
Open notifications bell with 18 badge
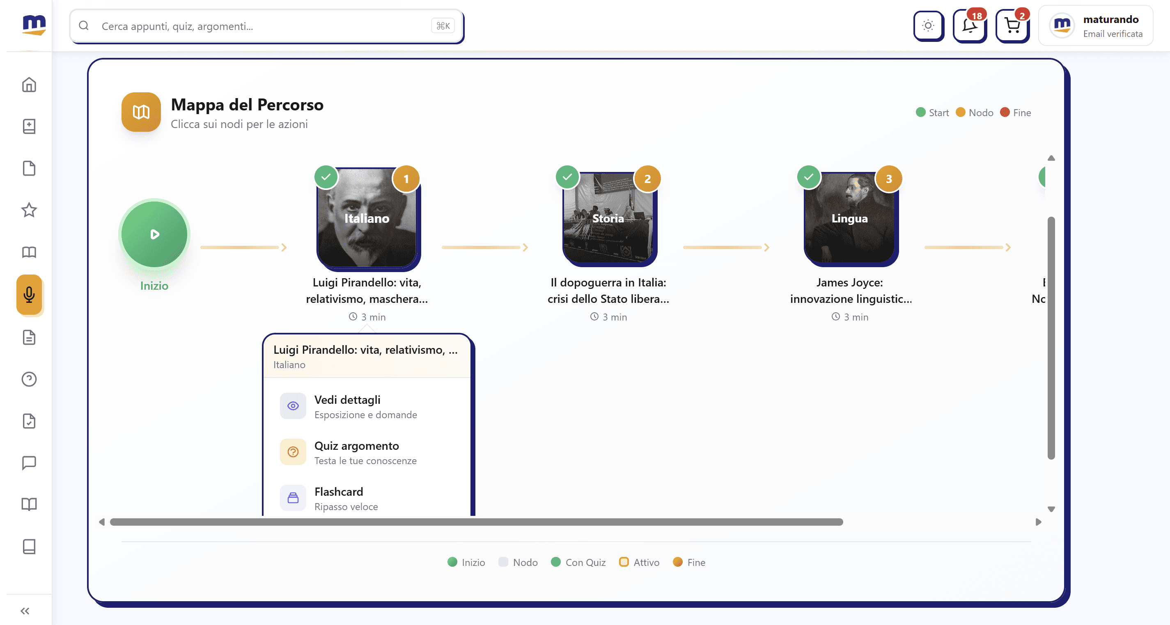[x=969, y=25]
